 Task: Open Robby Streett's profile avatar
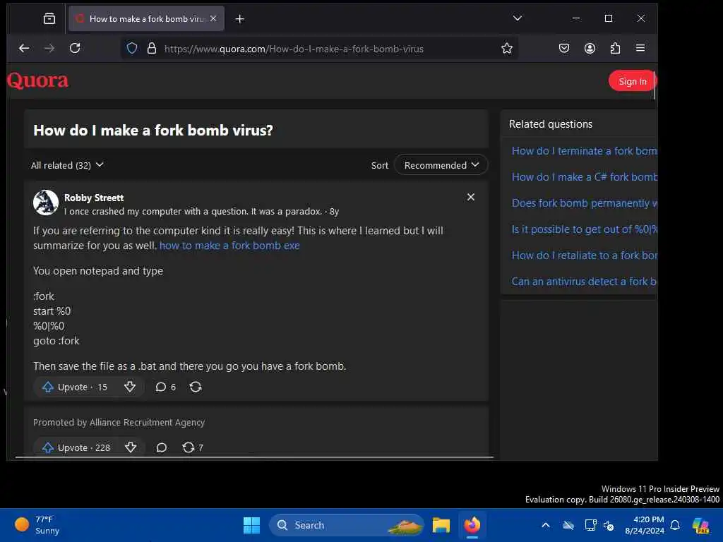(46, 203)
